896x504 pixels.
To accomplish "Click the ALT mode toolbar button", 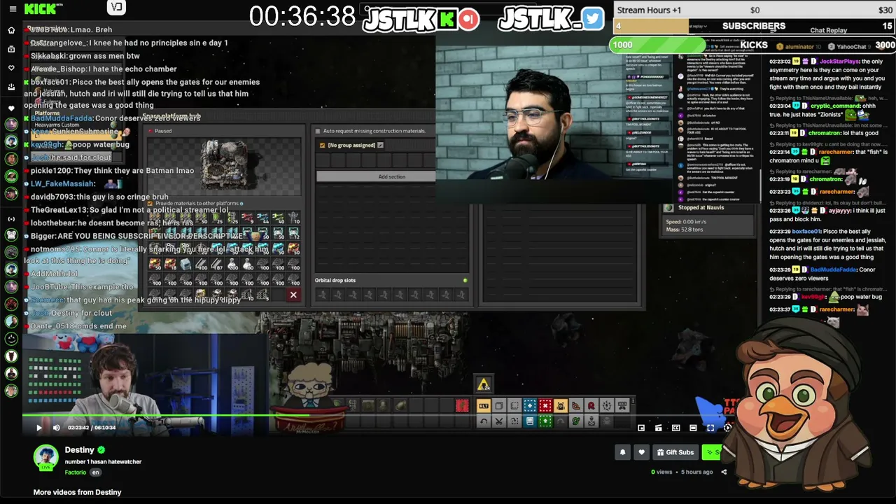I will click(484, 406).
